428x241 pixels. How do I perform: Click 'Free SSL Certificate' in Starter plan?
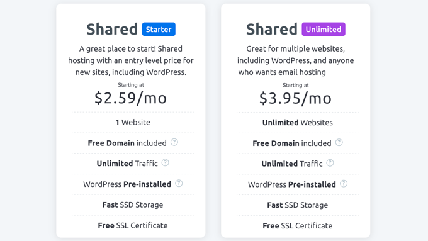pos(133,225)
